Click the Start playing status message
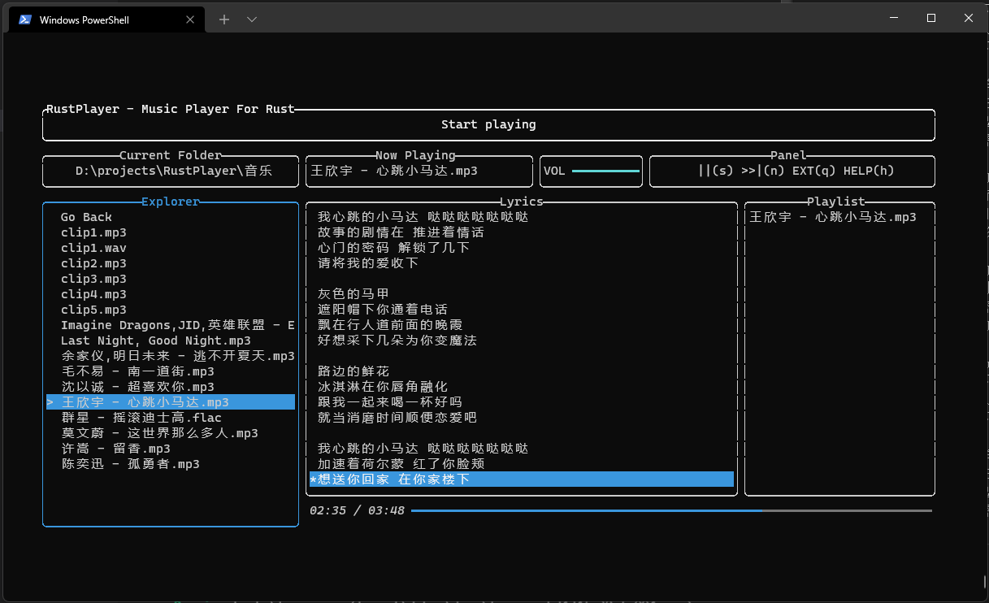Image resolution: width=989 pixels, height=603 pixels. pos(488,124)
